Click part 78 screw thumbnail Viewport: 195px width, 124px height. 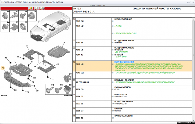[50, 89]
